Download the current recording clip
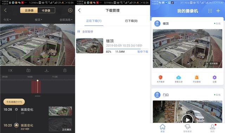Screen dimensions: 225x133 click(x=47, y=70)
